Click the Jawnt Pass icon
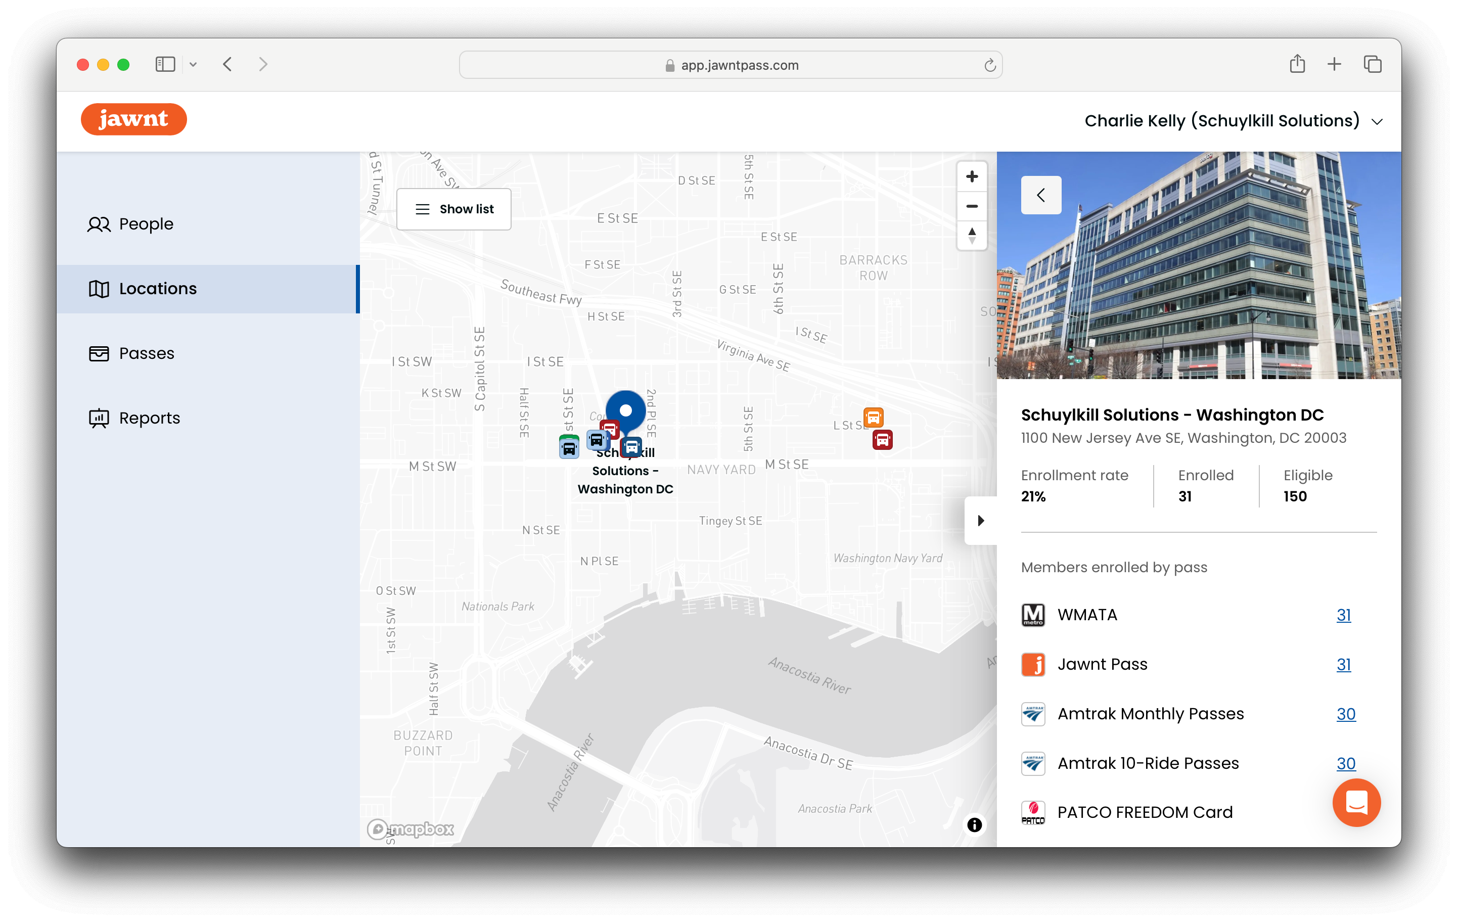1458x922 pixels. point(1033,664)
